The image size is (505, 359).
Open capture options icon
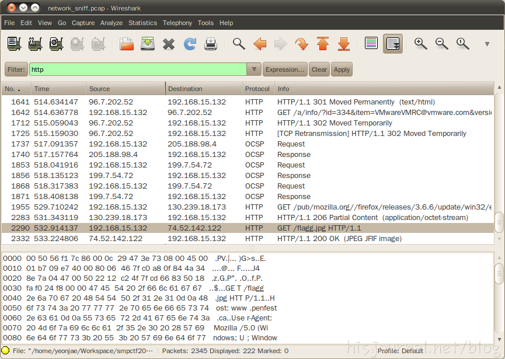(x=36, y=44)
